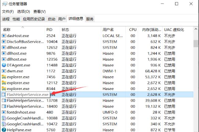Open the 文件(F) menu
Viewport: 199px width, 132px height.
[8, 12]
